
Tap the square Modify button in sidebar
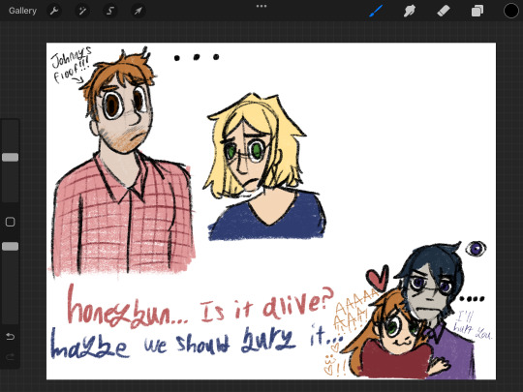pos(11,222)
